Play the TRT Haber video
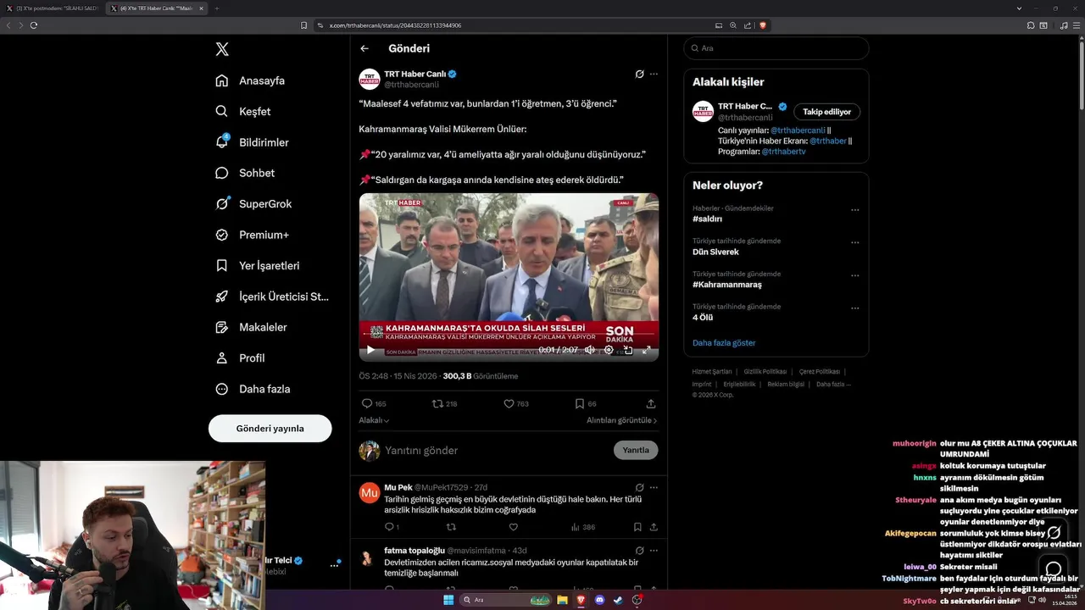The height and width of the screenshot is (610, 1085). pyautogui.click(x=370, y=350)
